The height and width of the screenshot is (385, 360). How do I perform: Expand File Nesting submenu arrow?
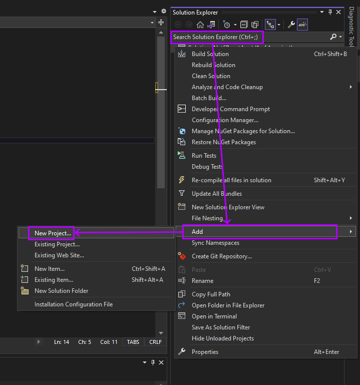pos(350,218)
